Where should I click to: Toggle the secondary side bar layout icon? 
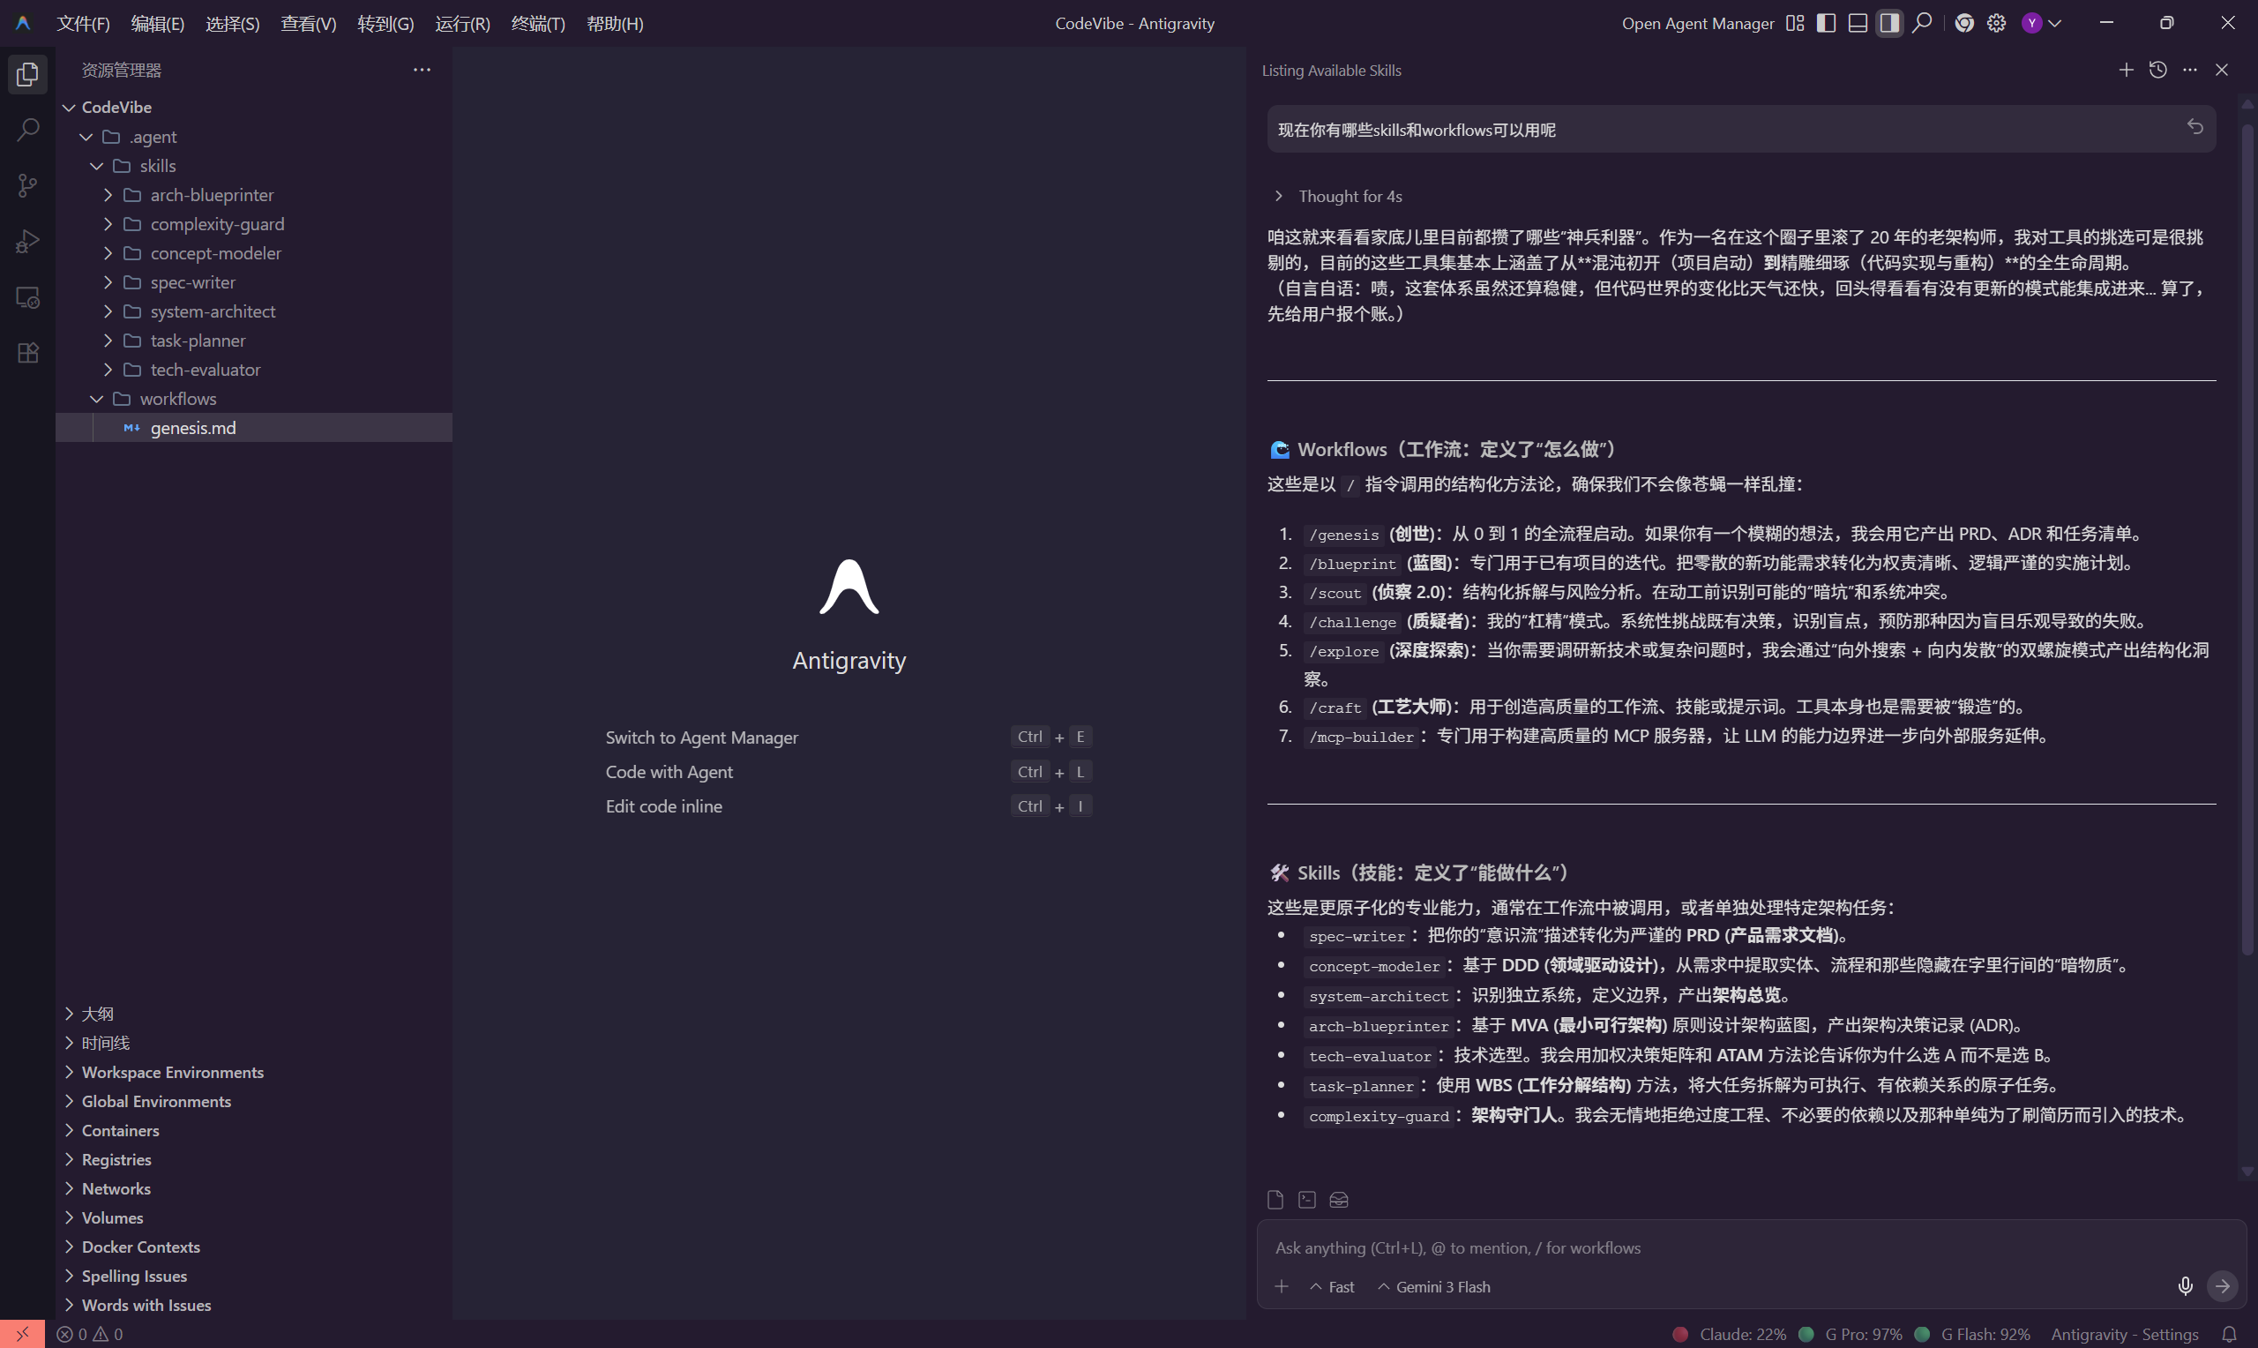(1889, 23)
